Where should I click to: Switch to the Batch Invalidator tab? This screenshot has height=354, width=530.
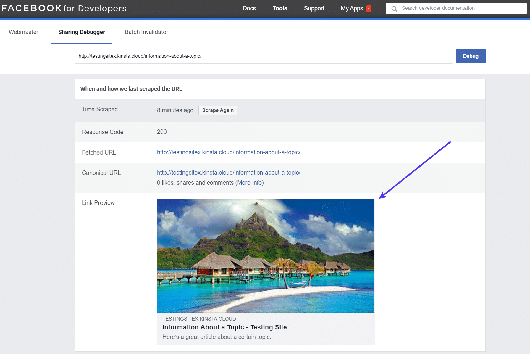click(x=146, y=32)
